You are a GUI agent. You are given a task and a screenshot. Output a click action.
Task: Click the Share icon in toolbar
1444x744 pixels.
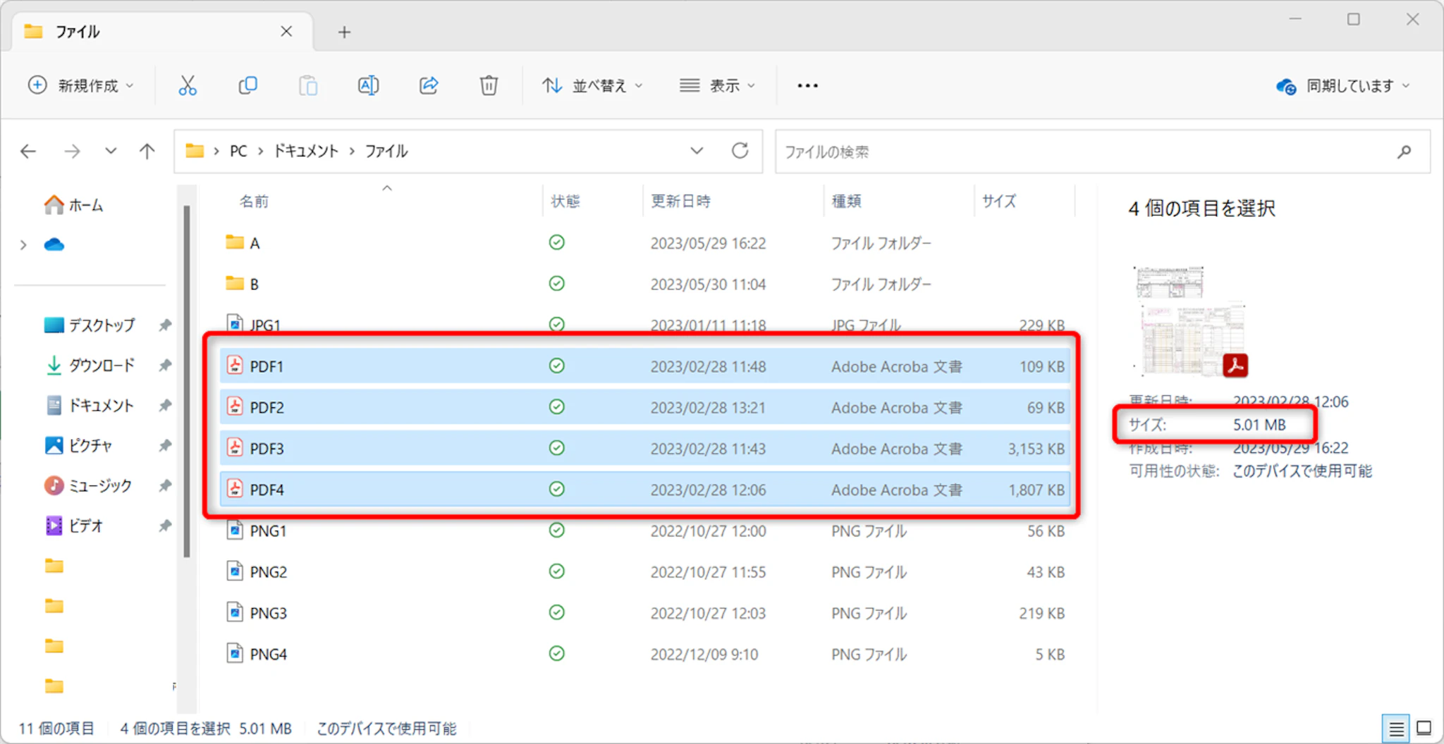click(x=429, y=86)
